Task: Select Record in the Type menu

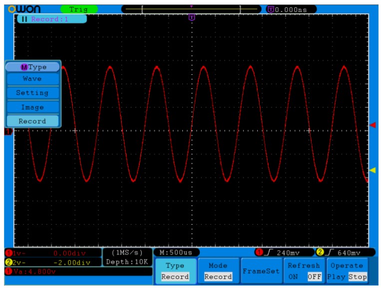Action: coord(32,121)
